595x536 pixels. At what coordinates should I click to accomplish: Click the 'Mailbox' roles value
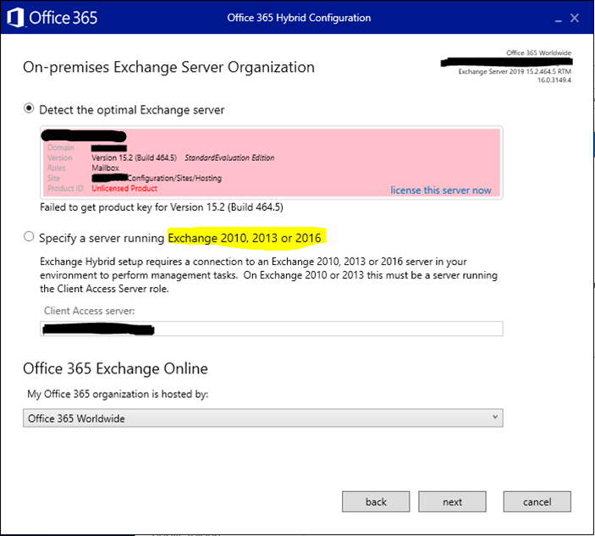(106, 168)
